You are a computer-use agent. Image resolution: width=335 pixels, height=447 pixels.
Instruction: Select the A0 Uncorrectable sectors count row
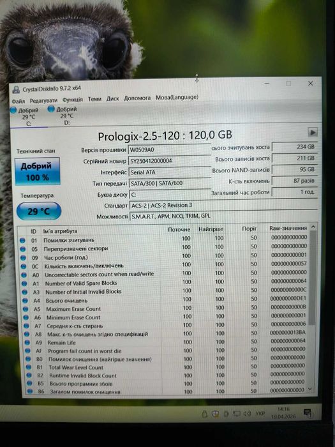[x=165, y=274]
